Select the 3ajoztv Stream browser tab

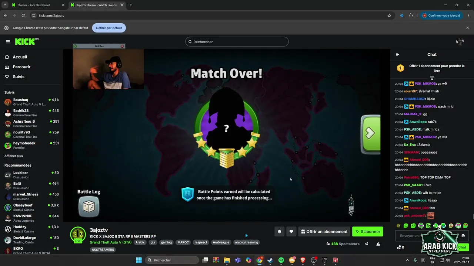tap(98, 5)
